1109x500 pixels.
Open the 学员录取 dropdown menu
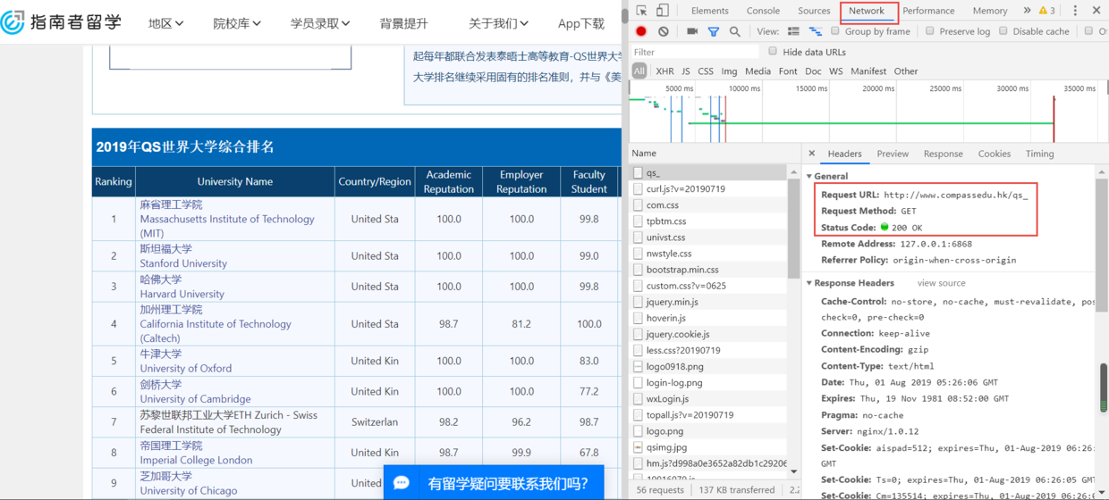[x=320, y=23]
